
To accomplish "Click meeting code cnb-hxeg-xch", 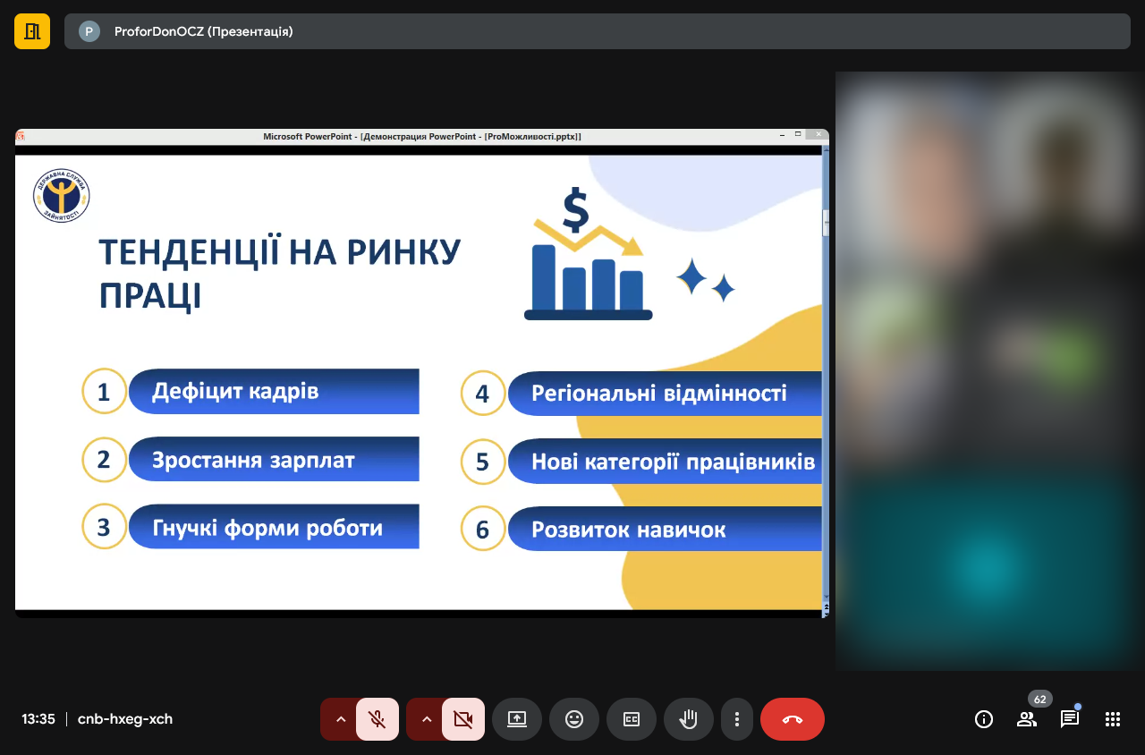I will pyautogui.click(x=125, y=719).
